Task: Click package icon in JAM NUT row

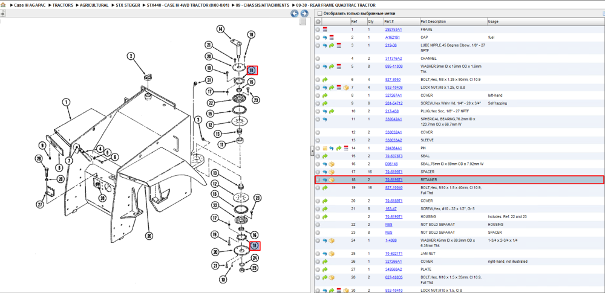Action: point(332,254)
